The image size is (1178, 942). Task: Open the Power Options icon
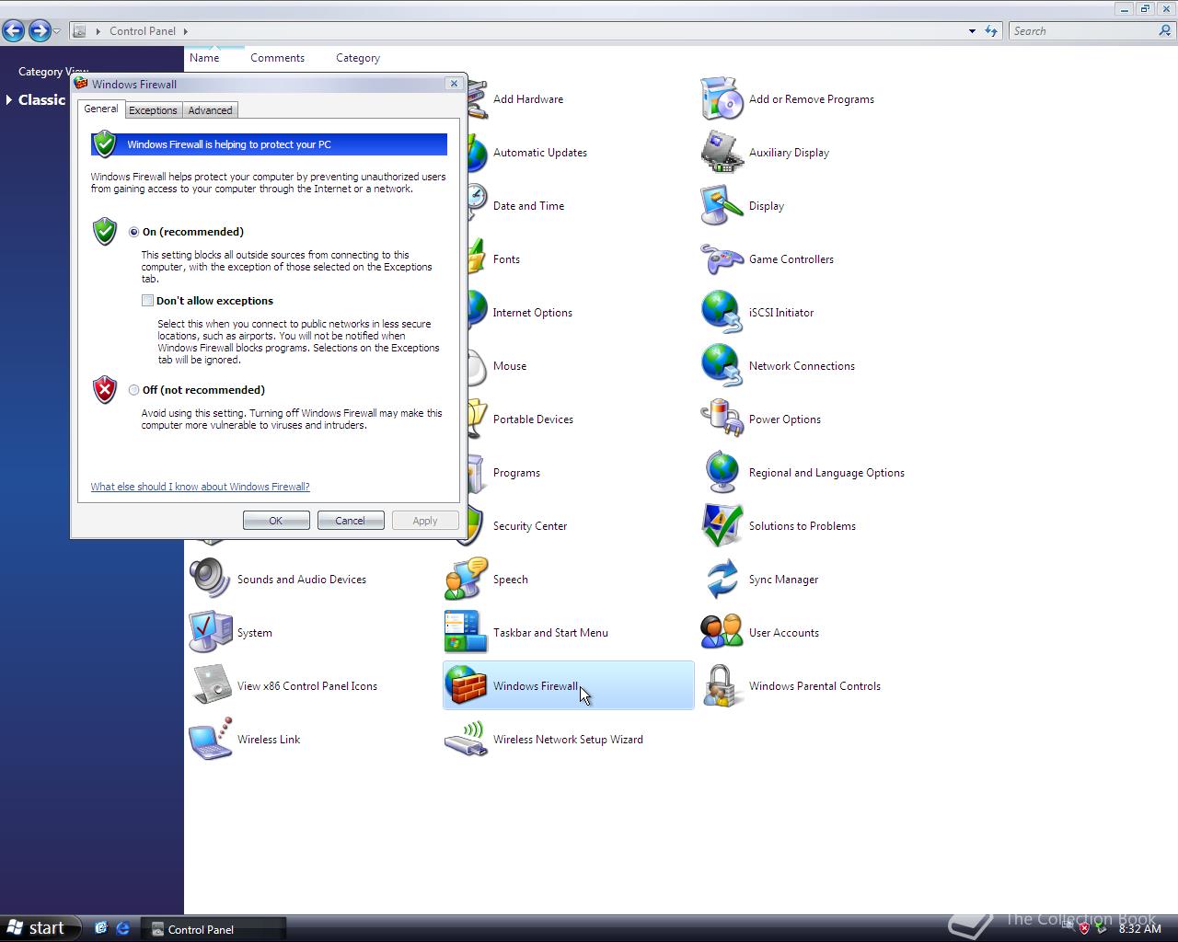[x=722, y=419]
